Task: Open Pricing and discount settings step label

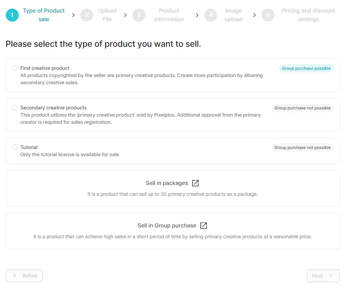Action: point(308,15)
